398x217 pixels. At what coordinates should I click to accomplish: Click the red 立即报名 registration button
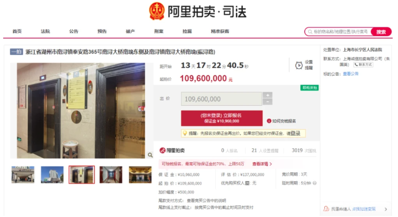pyautogui.click(x=221, y=118)
